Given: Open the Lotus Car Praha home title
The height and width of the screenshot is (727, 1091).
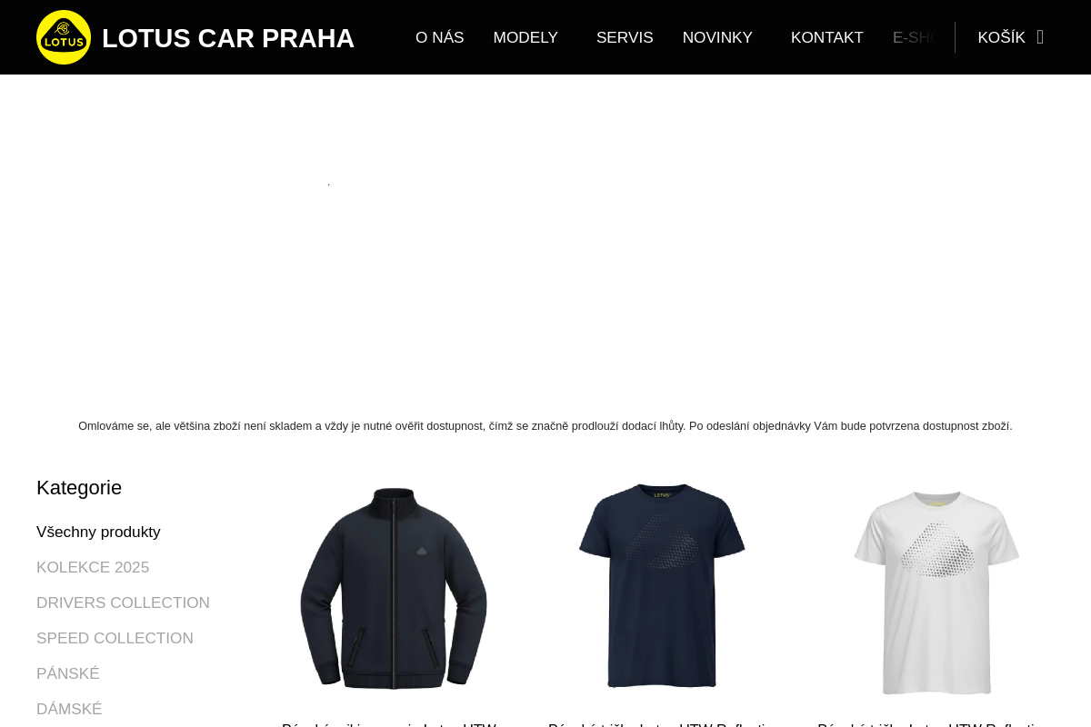Looking at the screenshot, I should (228, 38).
